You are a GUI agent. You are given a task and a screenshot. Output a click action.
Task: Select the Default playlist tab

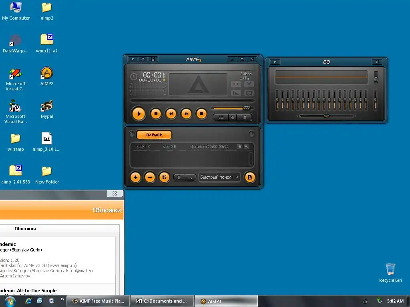(154, 135)
